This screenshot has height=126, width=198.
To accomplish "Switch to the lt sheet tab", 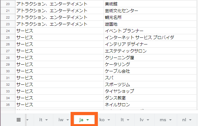I will pyautogui.click(x=125, y=120).
